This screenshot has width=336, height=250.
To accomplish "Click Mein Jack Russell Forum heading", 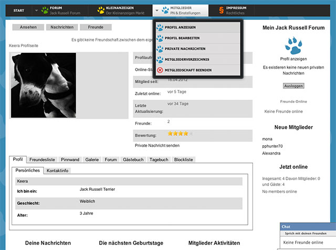I will tap(293, 28).
